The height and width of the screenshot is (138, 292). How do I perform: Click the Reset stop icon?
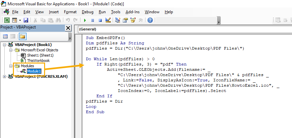click(100, 20)
